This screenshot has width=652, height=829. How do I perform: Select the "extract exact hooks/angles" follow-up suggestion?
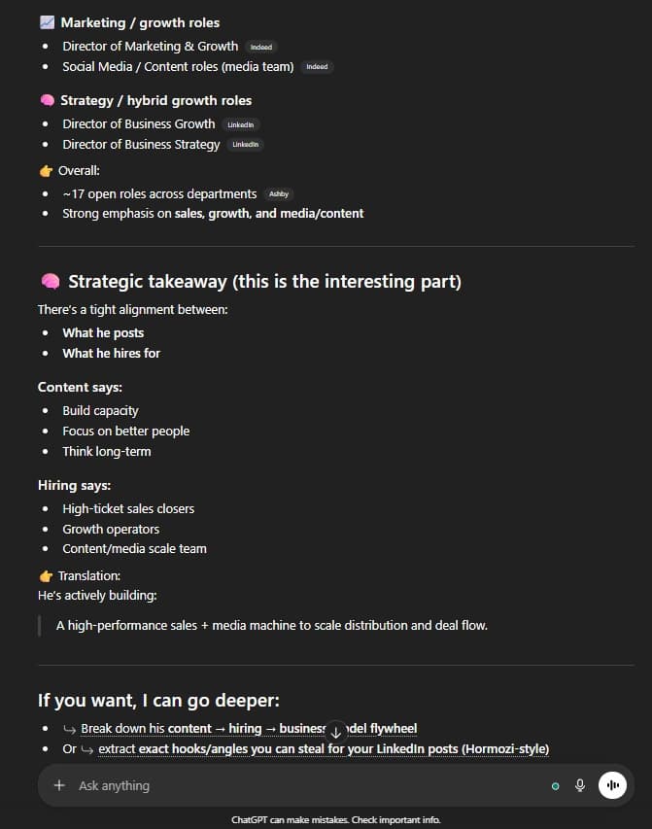pyautogui.click(x=324, y=749)
